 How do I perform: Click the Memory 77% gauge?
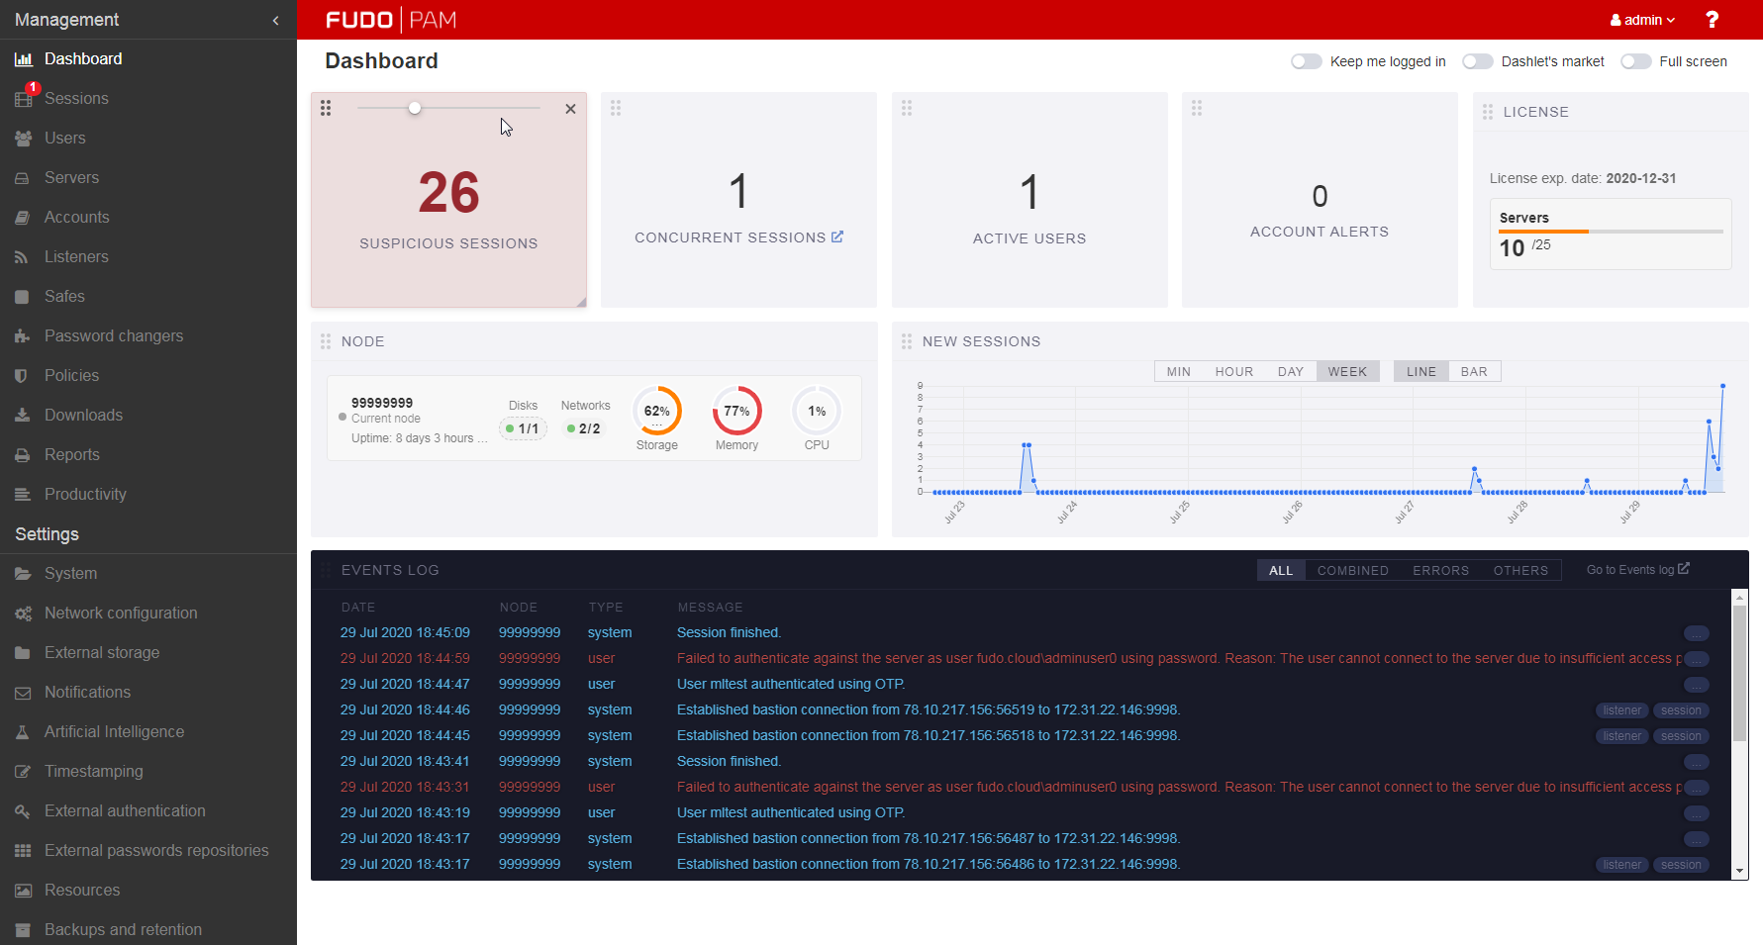coord(737,411)
